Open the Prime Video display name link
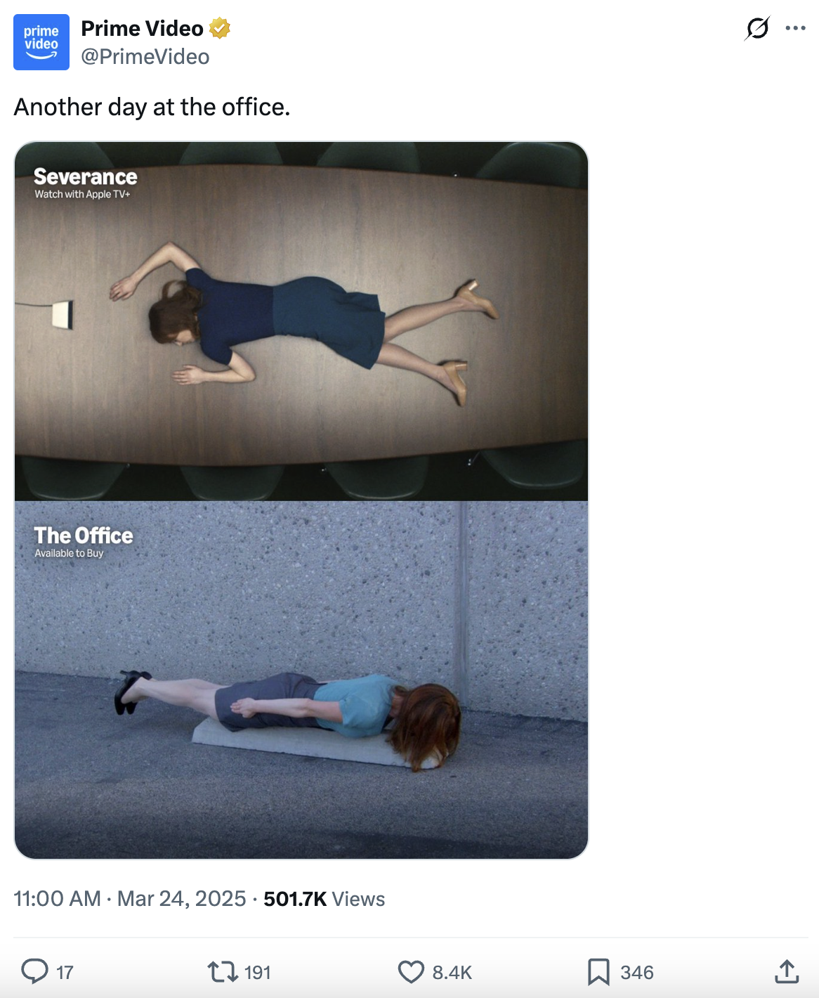The image size is (819, 998). [x=142, y=28]
